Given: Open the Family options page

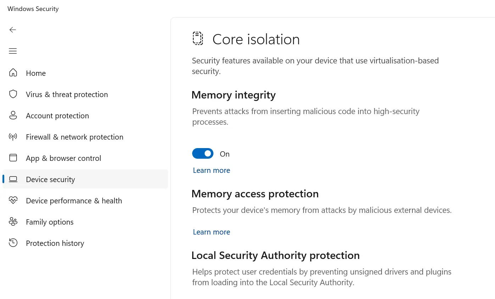Looking at the screenshot, I should pyautogui.click(x=50, y=222).
